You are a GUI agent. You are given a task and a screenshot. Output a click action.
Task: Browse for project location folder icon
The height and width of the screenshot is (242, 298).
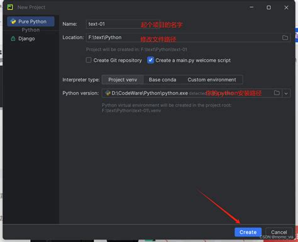pyautogui.click(x=285, y=38)
